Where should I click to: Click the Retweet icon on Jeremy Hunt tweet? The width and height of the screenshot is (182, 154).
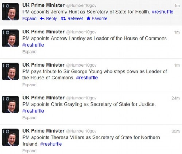tap(63, 19)
